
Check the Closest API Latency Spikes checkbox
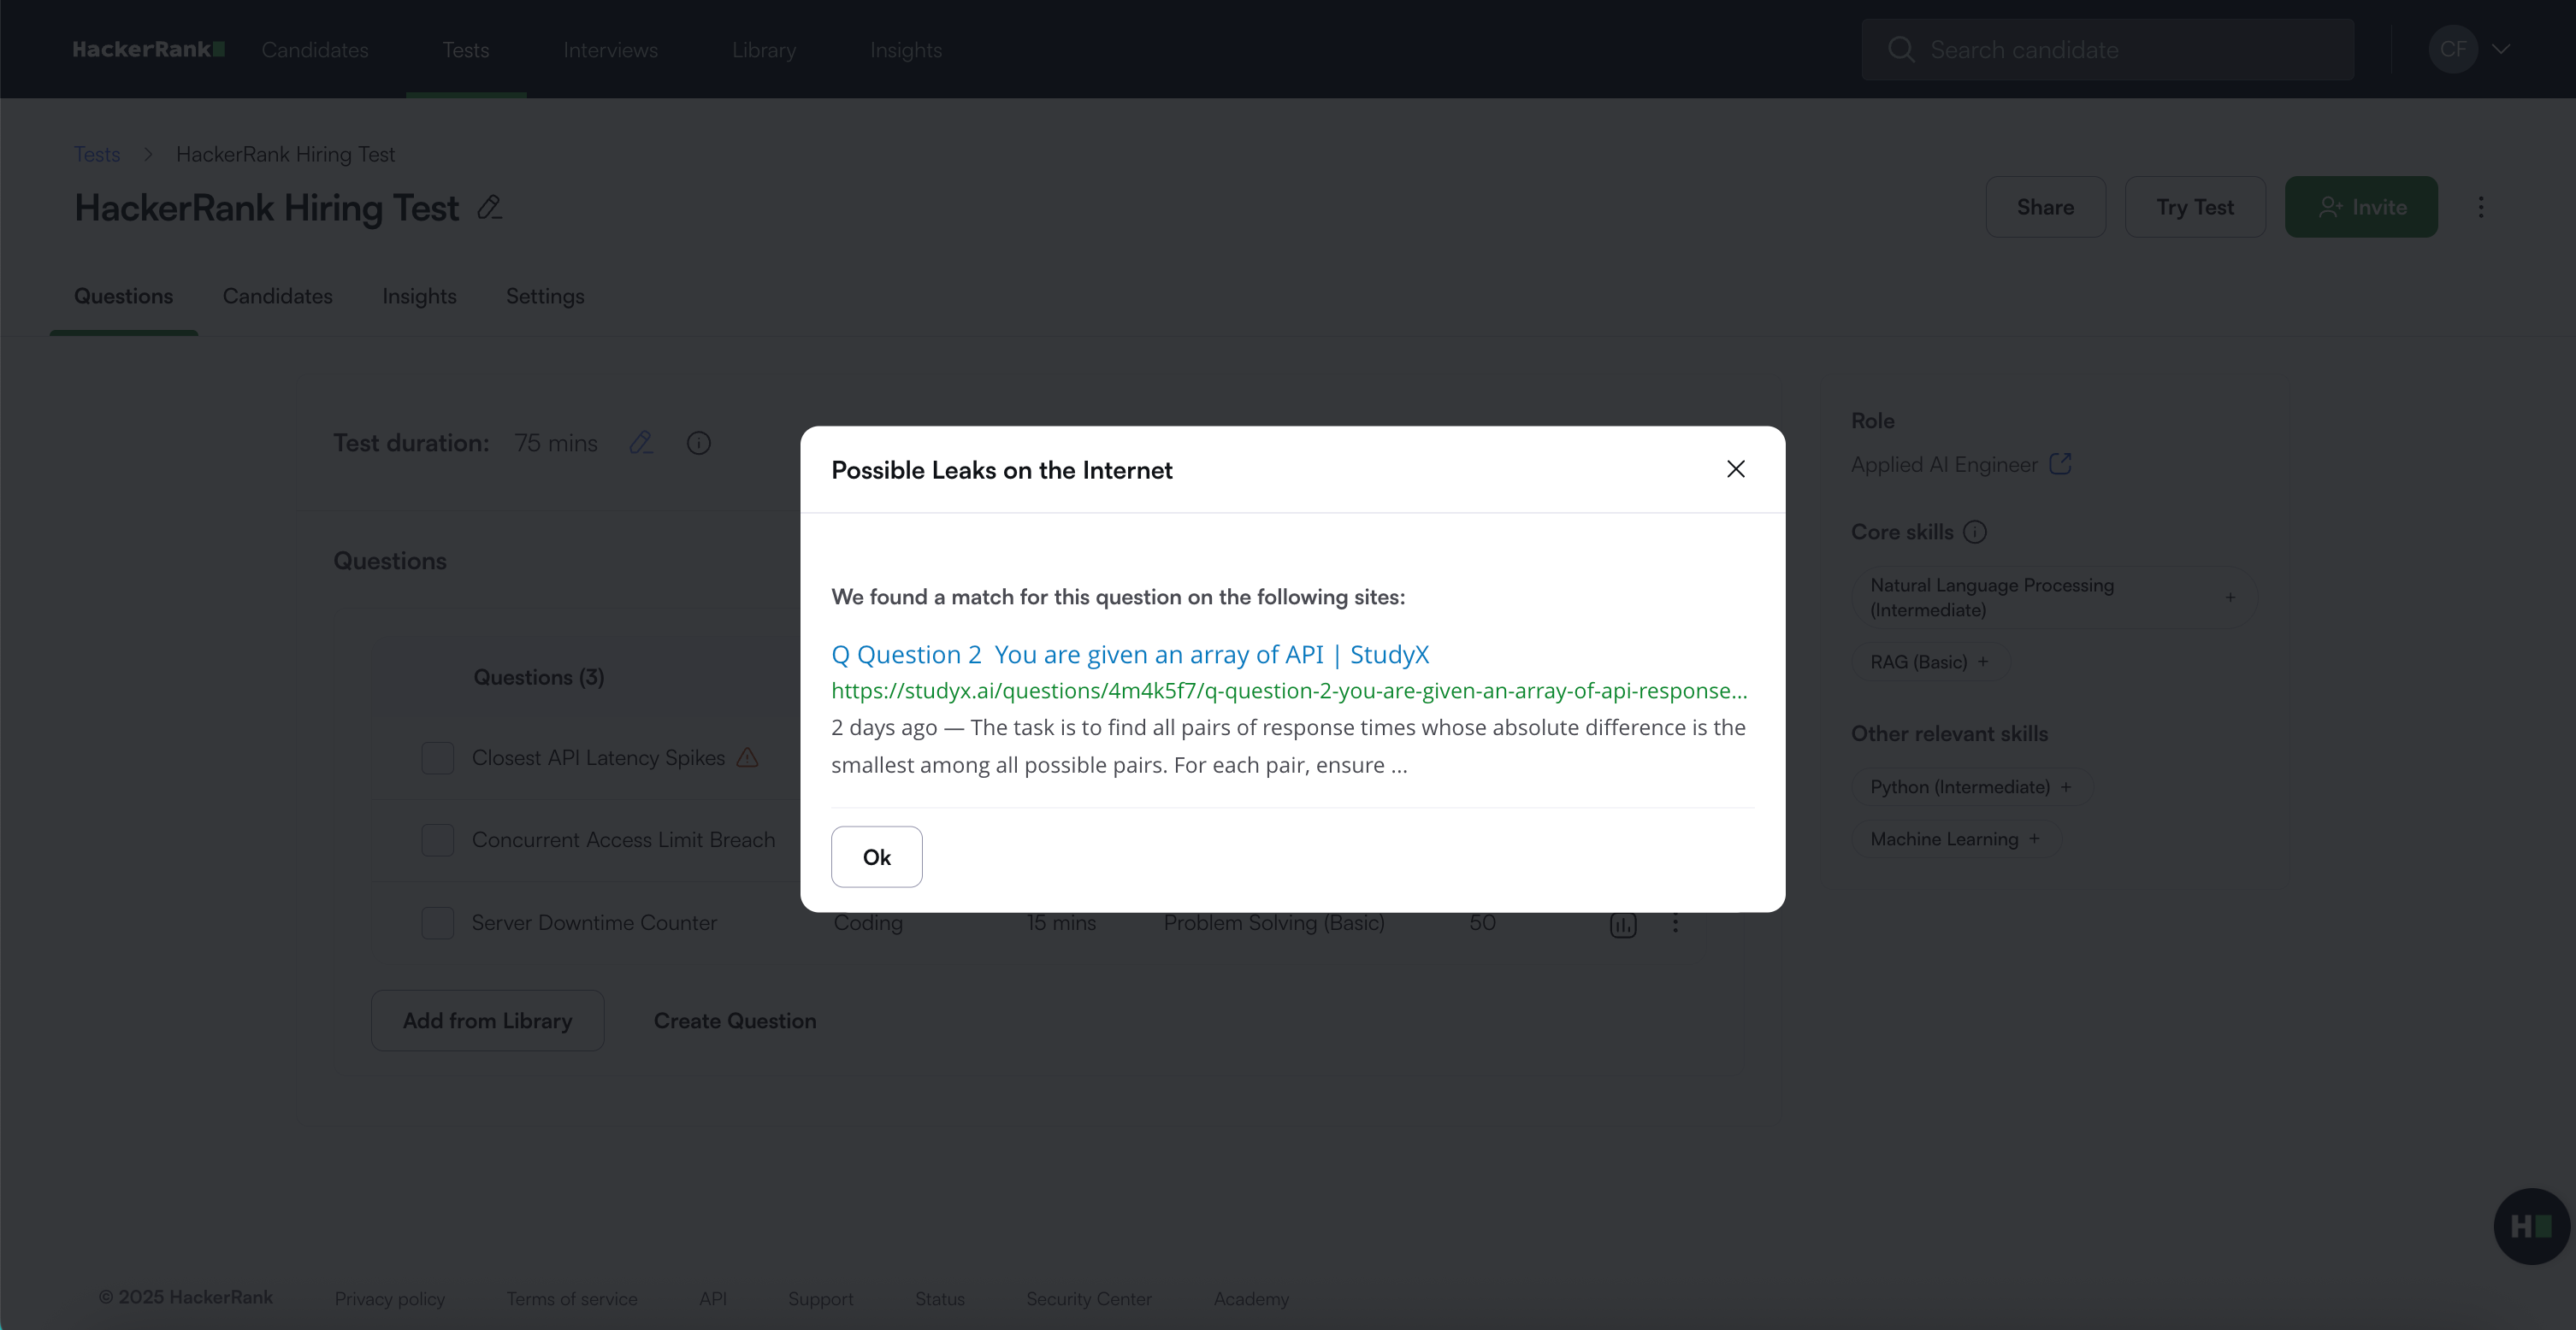(x=437, y=757)
